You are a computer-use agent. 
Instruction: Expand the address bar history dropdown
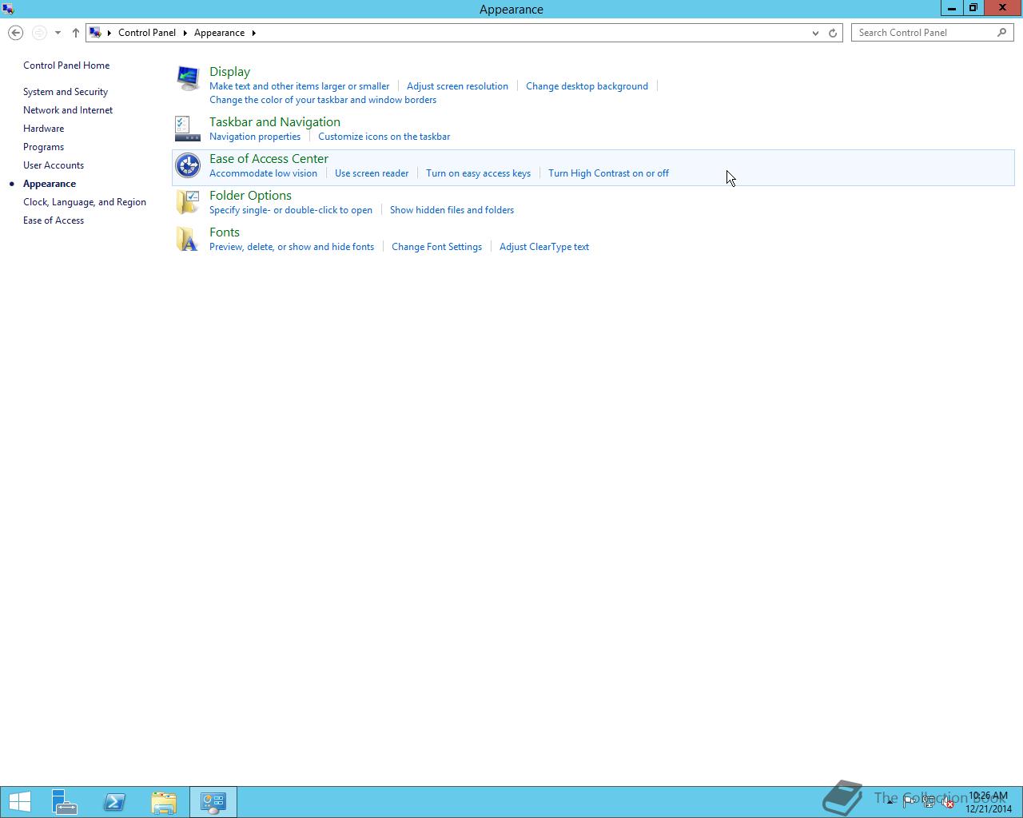[815, 33]
